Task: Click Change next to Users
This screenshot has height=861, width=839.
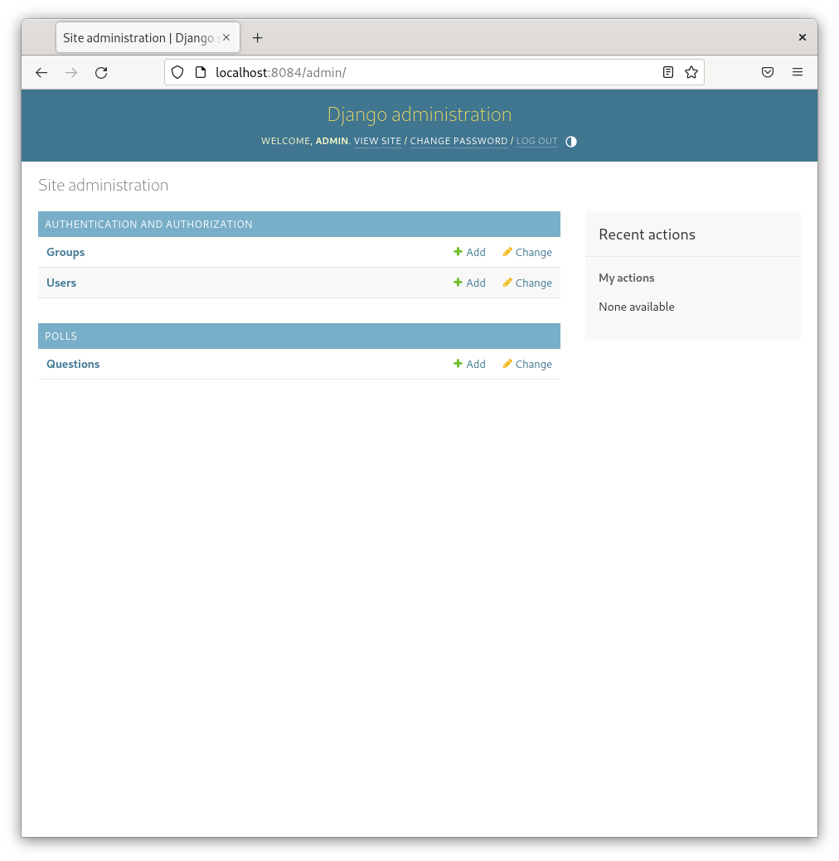Action: pos(527,283)
